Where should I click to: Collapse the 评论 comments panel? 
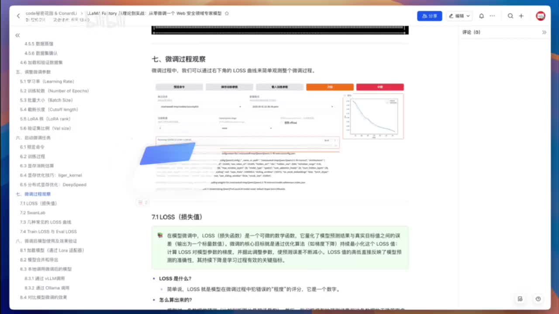[544, 32]
